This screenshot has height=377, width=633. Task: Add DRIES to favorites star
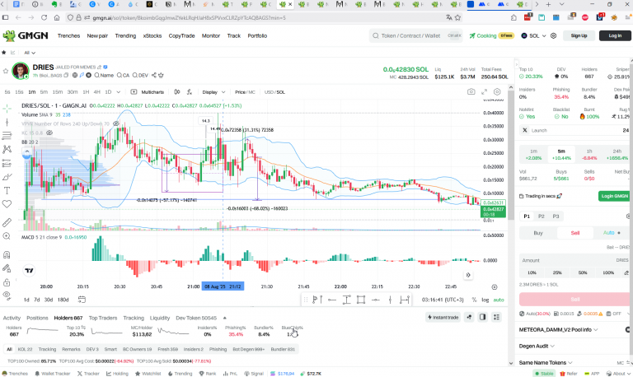tap(6, 71)
